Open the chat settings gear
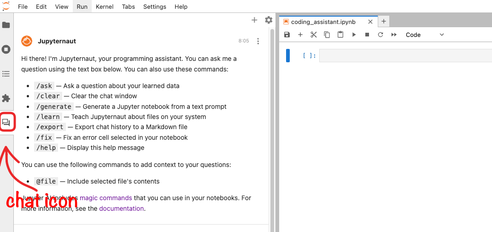This screenshot has width=492, height=232. 269,20
